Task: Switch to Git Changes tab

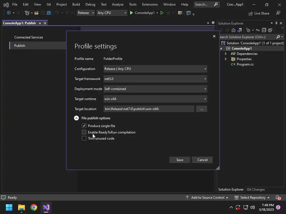Action: pyautogui.click(x=256, y=189)
